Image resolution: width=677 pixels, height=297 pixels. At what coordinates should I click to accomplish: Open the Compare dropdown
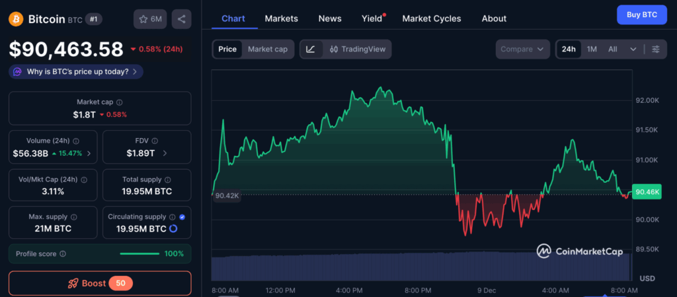tap(522, 49)
